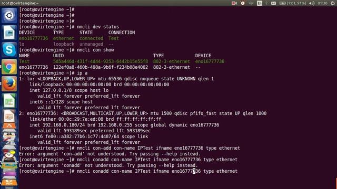Click '<LOOPBACK,UP,LOWER_UP>' flags text

[x=66, y=79]
